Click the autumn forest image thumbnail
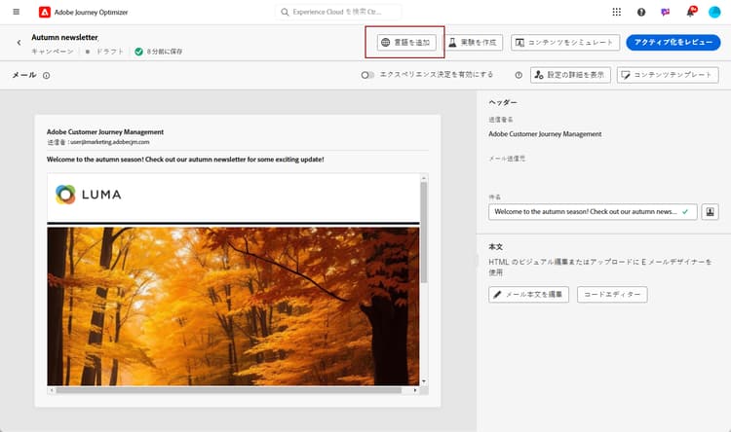The height and width of the screenshot is (432, 731). (233, 306)
